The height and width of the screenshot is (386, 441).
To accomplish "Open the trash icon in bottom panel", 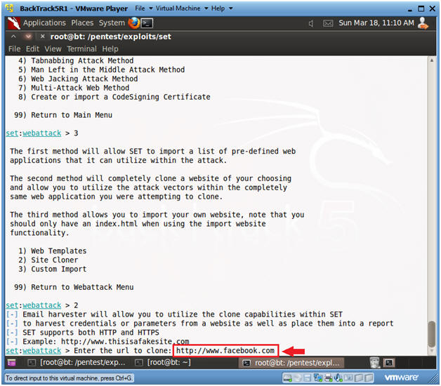I will [x=375, y=362].
